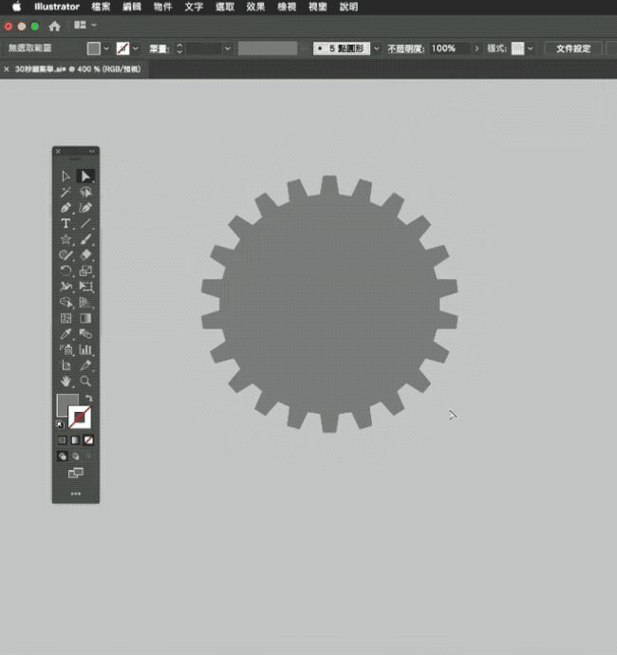
Task: Click the Home icon in the app bar
Action: [54, 26]
